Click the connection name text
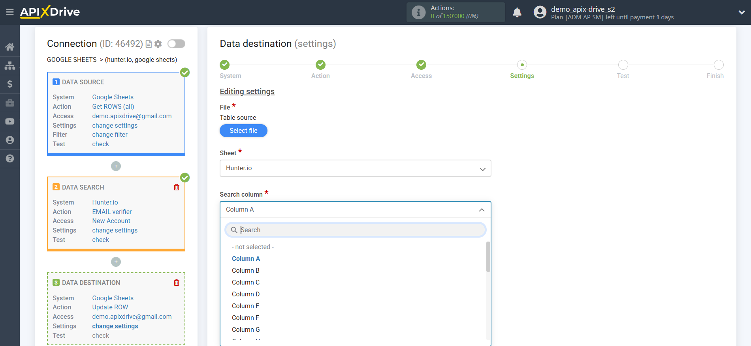Viewport: 751px width, 346px height. 112,60
